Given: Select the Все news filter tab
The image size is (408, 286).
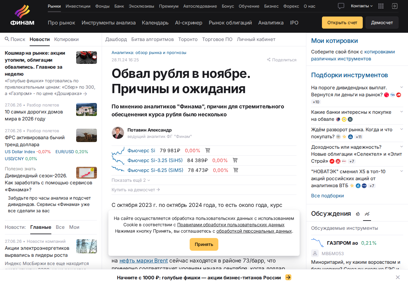Looking at the screenshot, I should click(x=60, y=227).
